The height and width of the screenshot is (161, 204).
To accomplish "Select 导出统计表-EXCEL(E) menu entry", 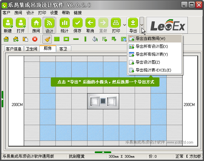I will (153, 70).
